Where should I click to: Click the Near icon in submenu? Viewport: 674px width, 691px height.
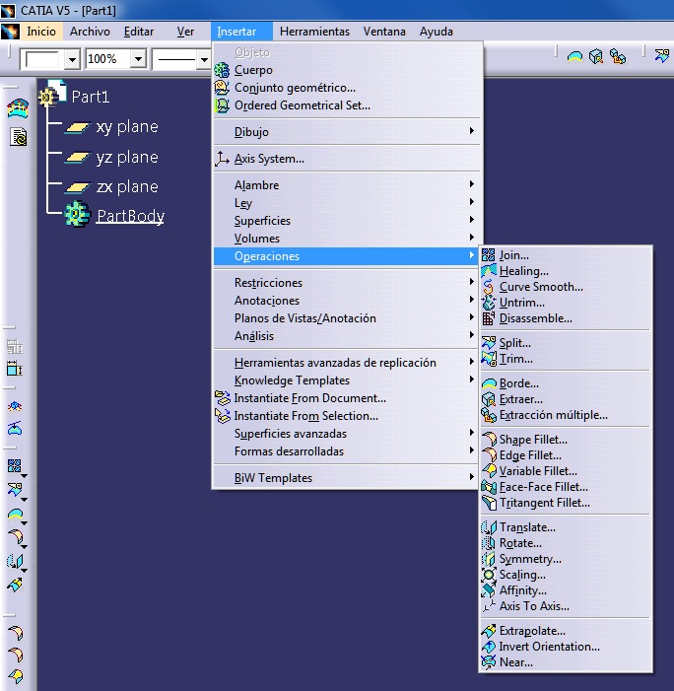click(x=488, y=662)
